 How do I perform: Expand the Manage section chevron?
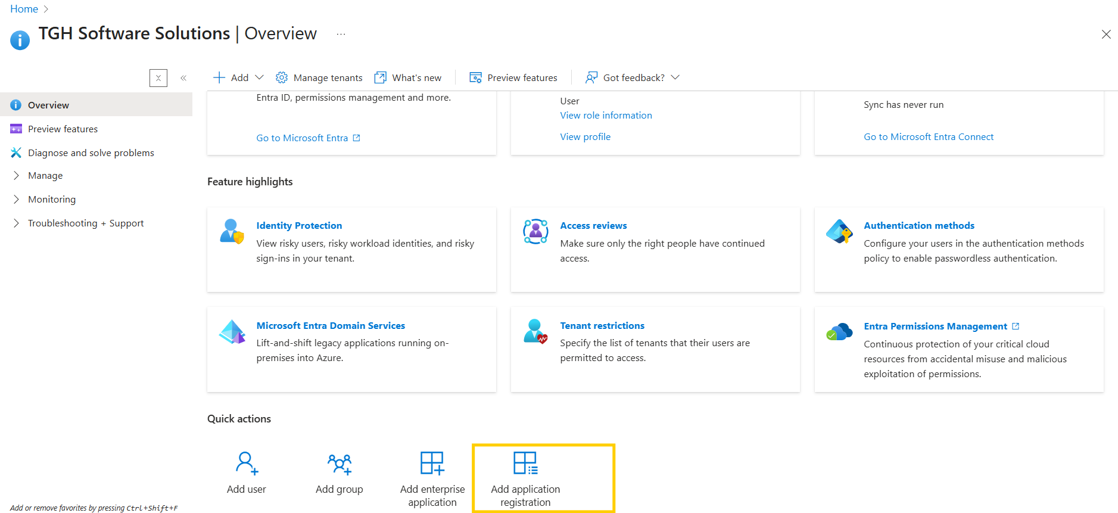tap(16, 175)
